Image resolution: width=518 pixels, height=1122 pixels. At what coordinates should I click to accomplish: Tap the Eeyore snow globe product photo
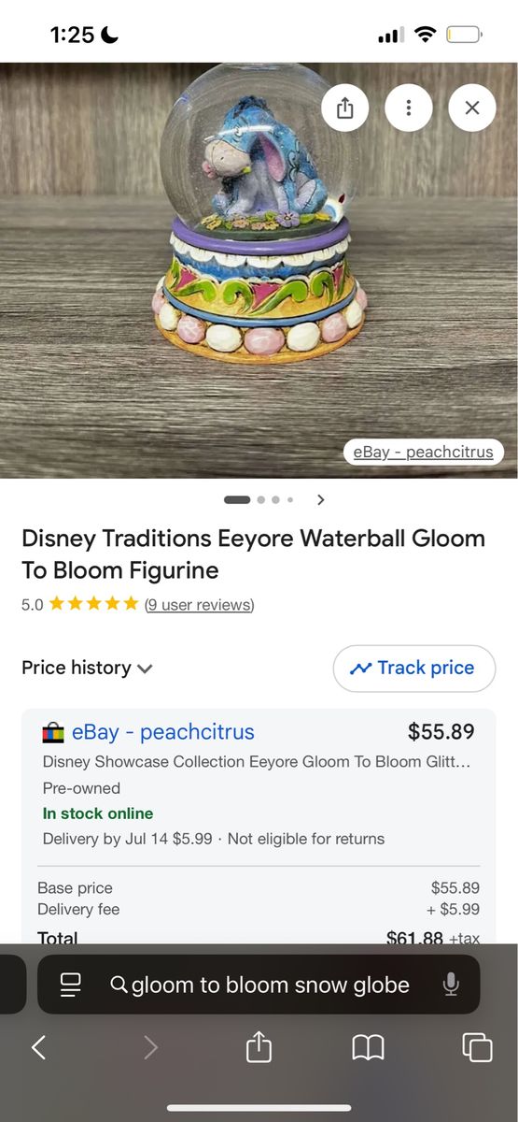[x=259, y=269]
